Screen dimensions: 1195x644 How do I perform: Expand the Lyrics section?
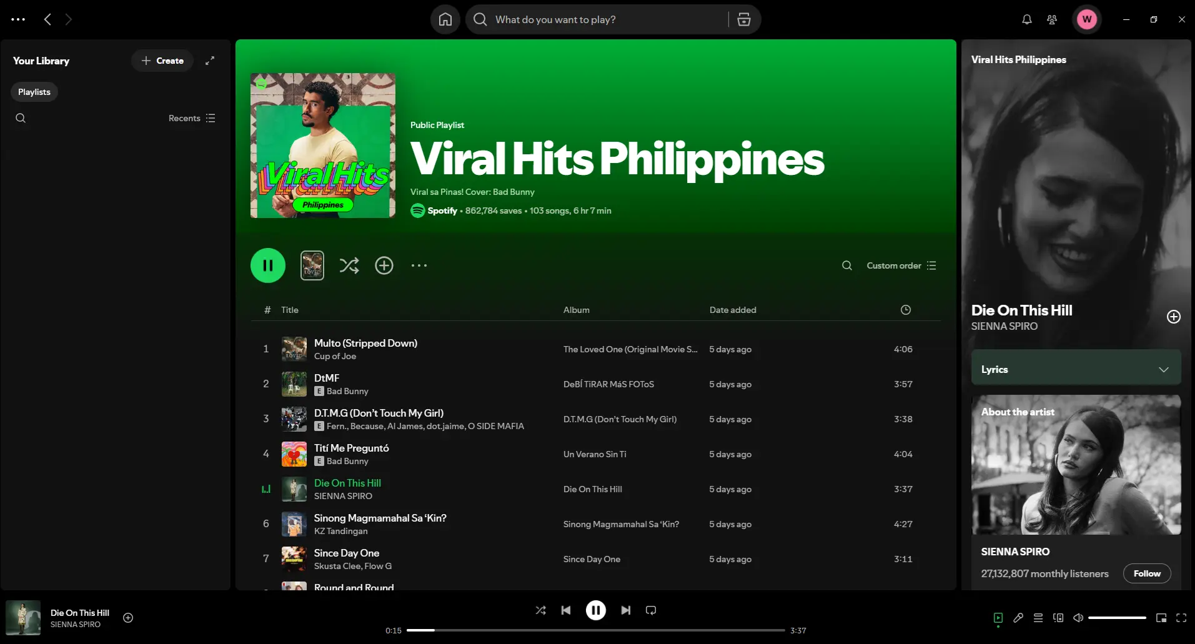[1076, 369]
